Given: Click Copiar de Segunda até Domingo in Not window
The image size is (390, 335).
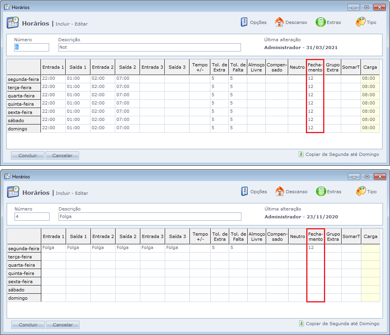Looking at the screenshot, I should (x=339, y=154).
